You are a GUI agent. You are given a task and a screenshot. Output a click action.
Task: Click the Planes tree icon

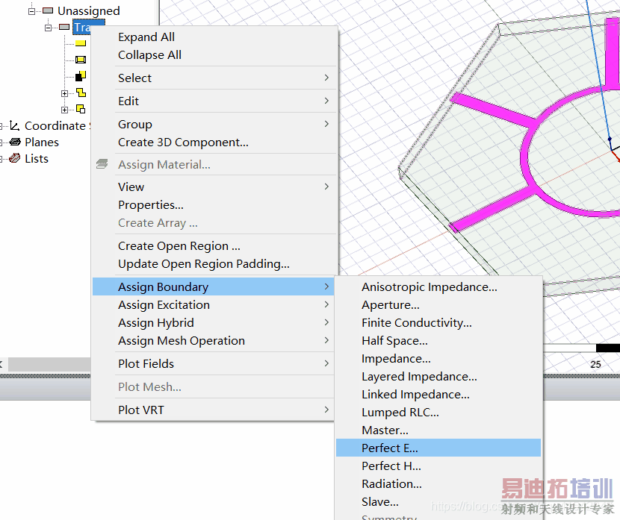pyautogui.click(x=15, y=142)
